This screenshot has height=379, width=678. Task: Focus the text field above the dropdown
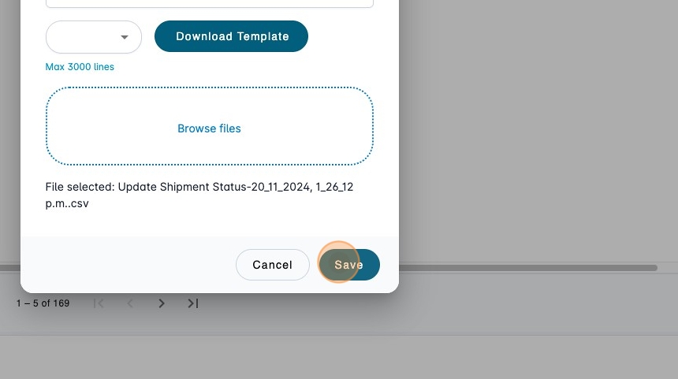click(x=209, y=3)
